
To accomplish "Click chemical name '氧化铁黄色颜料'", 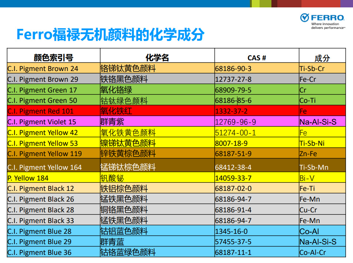I will [x=128, y=133].
